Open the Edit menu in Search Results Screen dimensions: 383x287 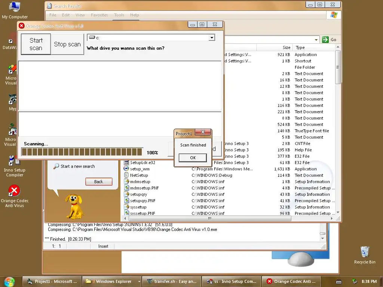(66, 15)
